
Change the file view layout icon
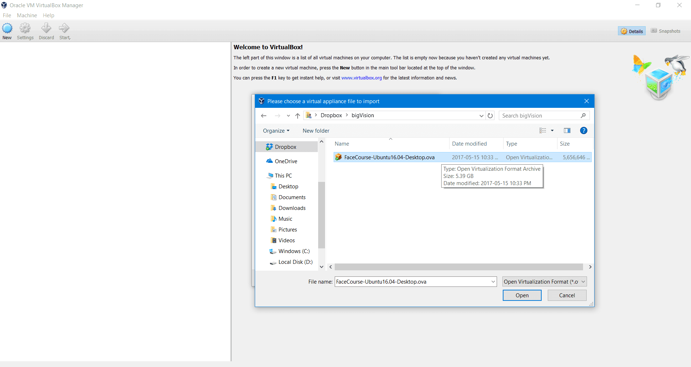(x=543, y=130)
